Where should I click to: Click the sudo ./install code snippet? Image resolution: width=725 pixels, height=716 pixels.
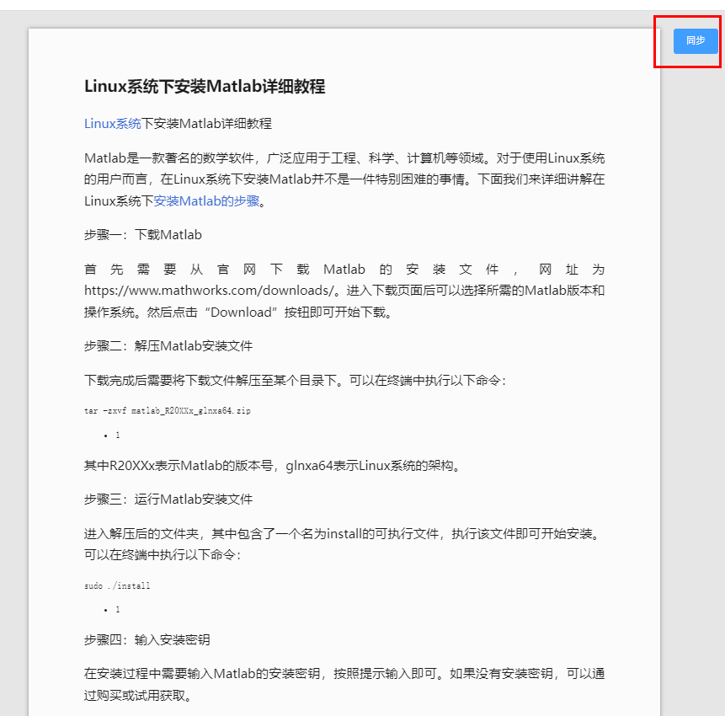tap(118, 585)
